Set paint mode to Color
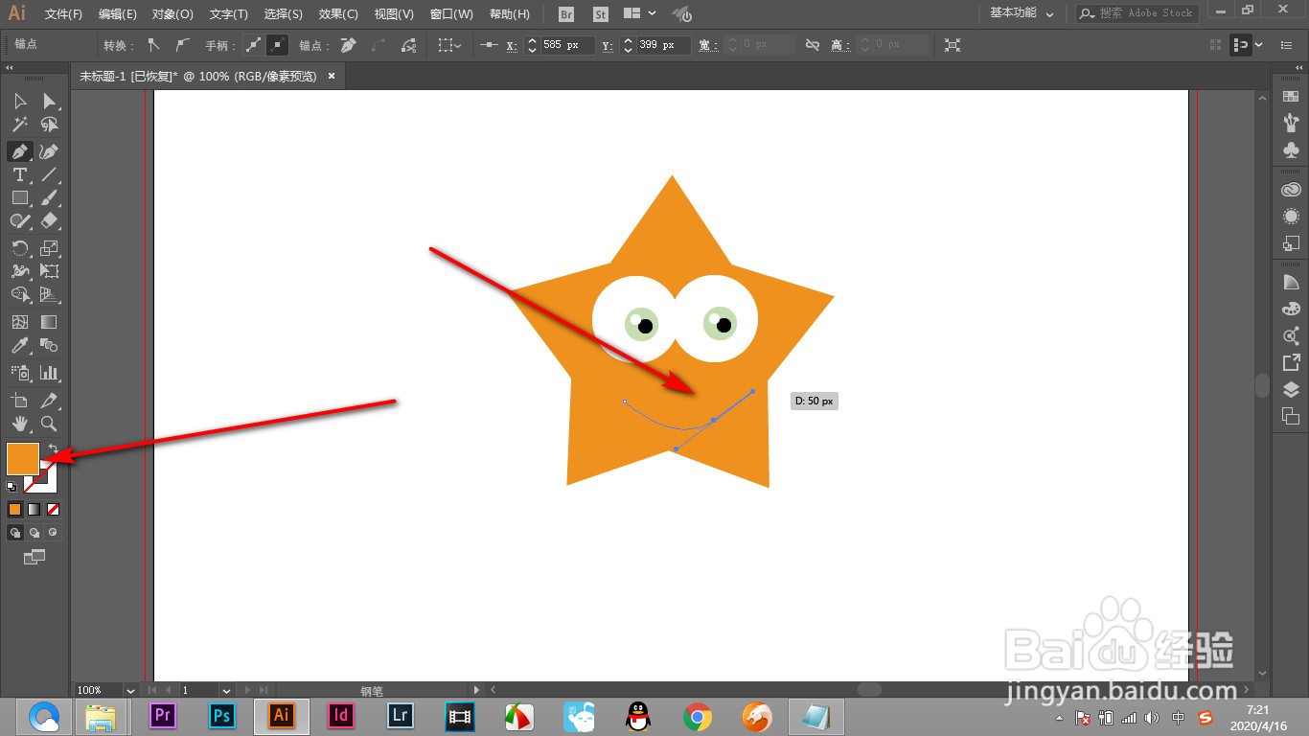The width and height of the screenshot is (1309, 736). (14, 509)
